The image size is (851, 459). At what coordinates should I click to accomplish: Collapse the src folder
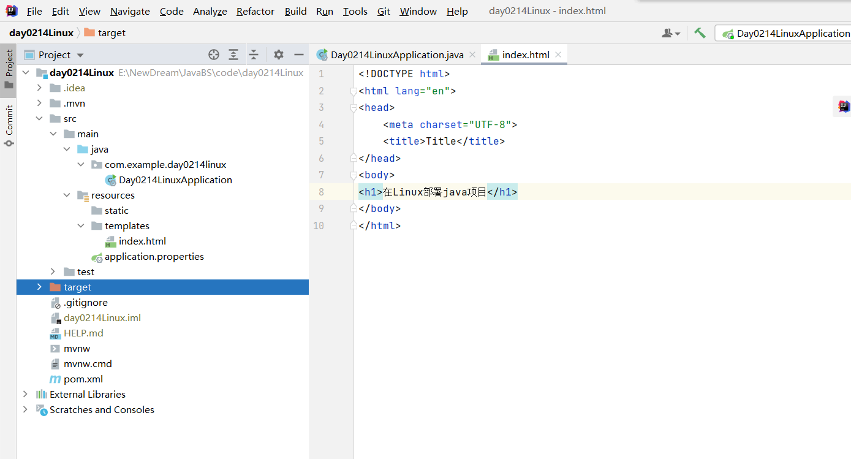[x=39, y=118]
